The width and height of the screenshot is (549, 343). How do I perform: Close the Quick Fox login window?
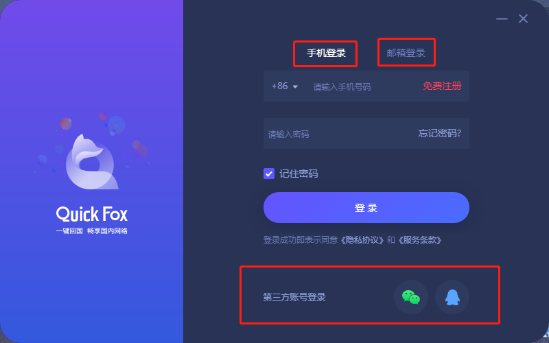tap(523, 19)
